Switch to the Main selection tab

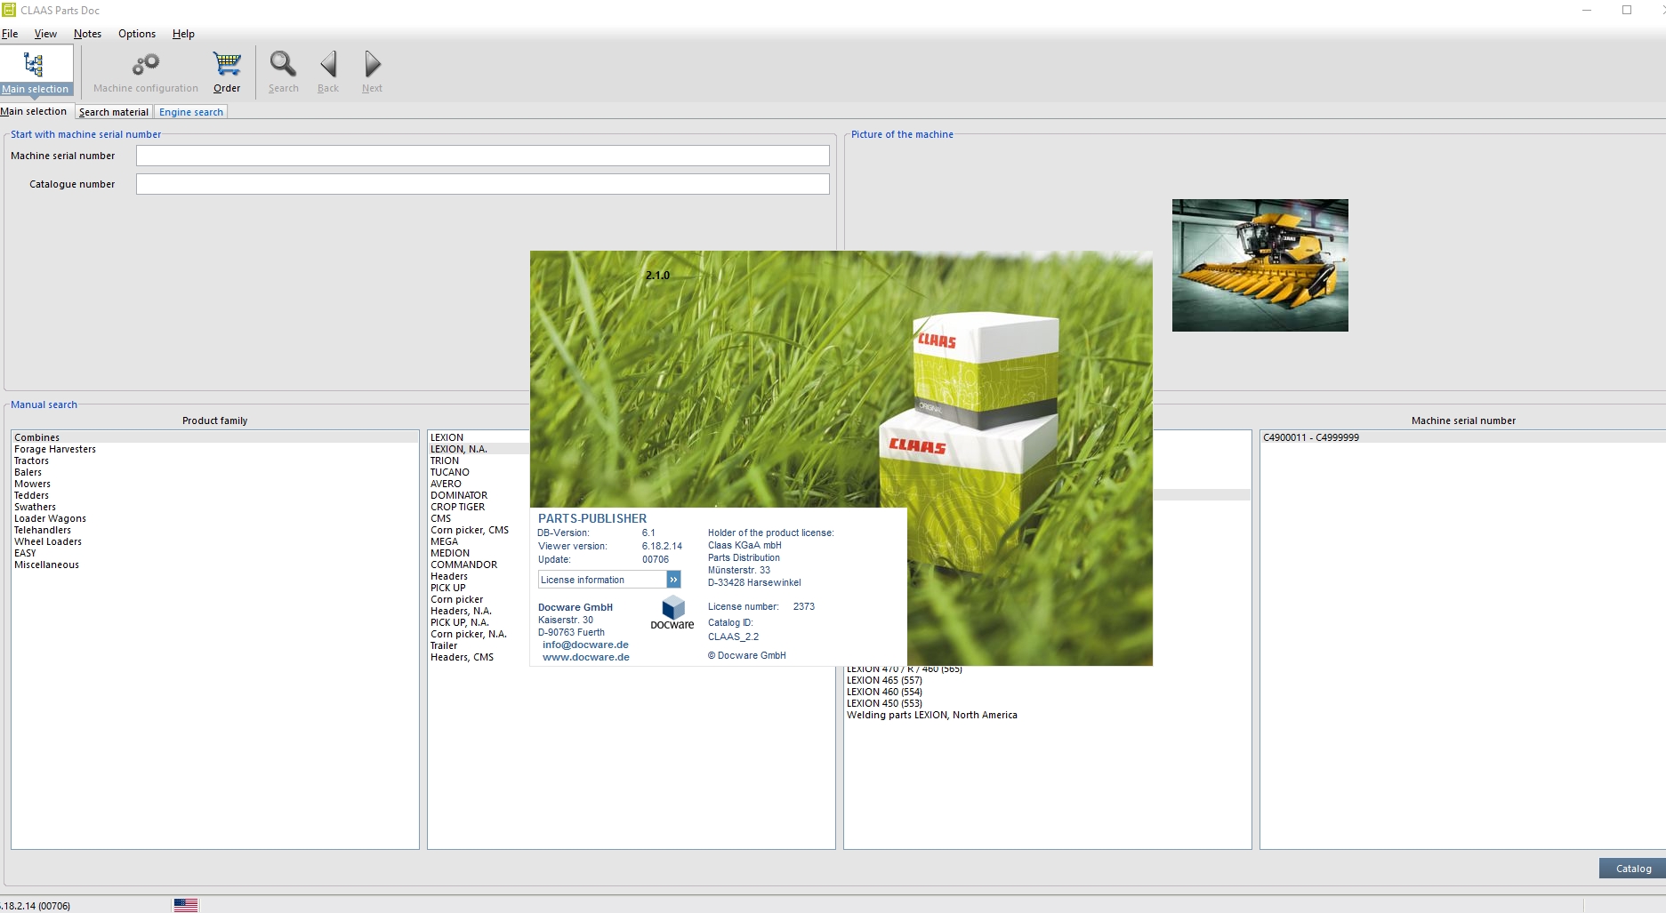34,111
